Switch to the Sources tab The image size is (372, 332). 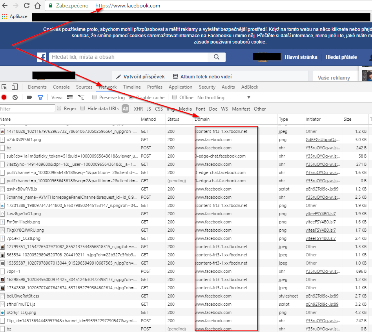84,87
